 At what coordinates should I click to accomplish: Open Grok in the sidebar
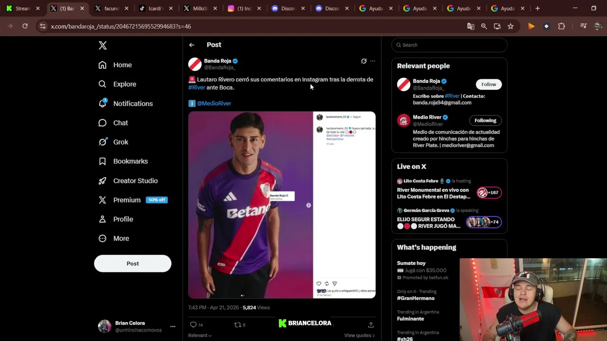[x=113, y=142]
